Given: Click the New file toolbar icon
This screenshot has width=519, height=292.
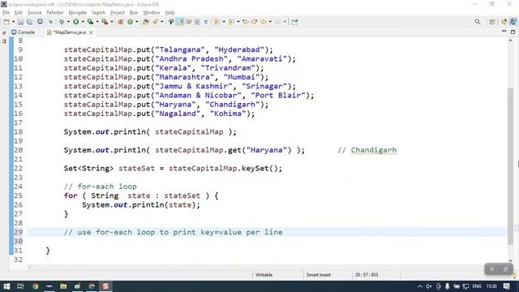Looking at the screenshot, I should click(6, 22).
